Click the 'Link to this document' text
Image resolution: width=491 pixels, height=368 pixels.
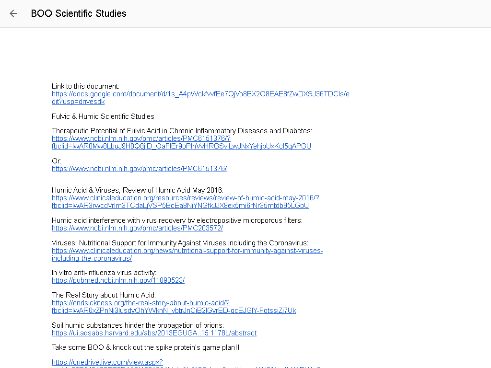pos(85,86)
